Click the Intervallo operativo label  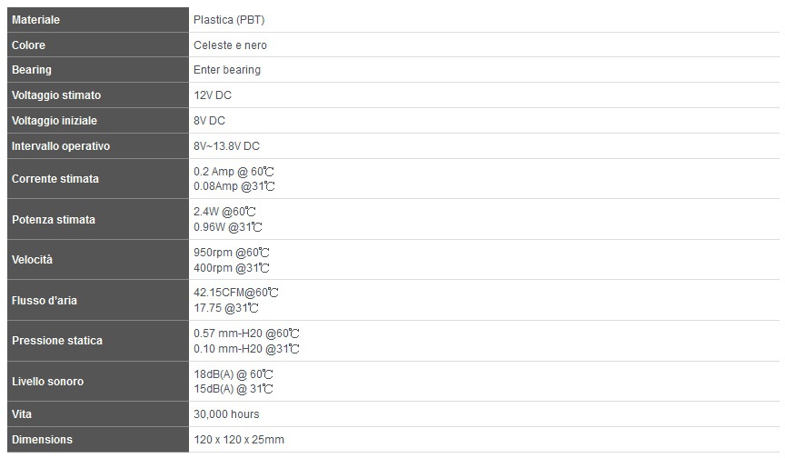click(x=61, y=146)
